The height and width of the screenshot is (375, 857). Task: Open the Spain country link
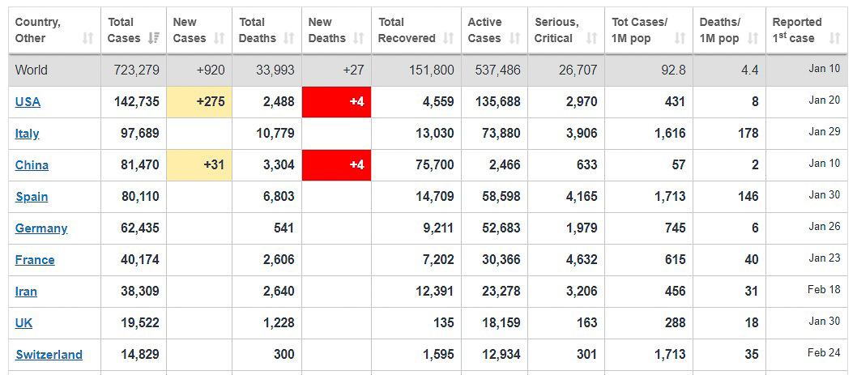click(x=32, y=197)
